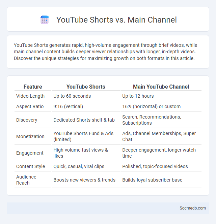216x224 pixels.
Task: Select the 'YouTube Shorts' column header
Action: [86, 87]
